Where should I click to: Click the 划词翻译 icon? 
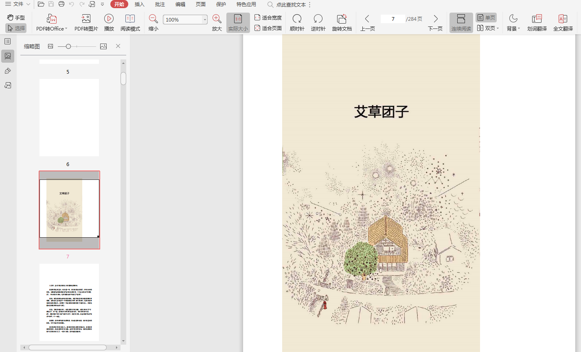pyautogui.click(x=537, y=19)
